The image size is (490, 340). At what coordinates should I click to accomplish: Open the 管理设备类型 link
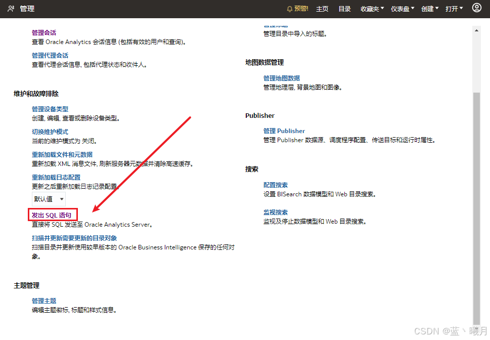[50, 109]
